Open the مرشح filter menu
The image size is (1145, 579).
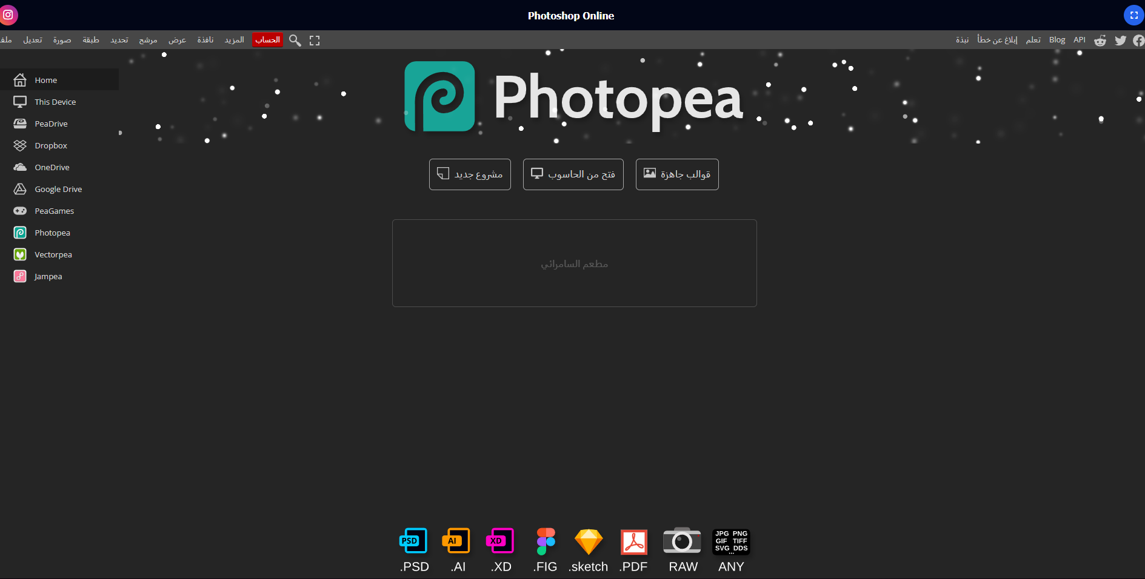click(x=148, y=40)
